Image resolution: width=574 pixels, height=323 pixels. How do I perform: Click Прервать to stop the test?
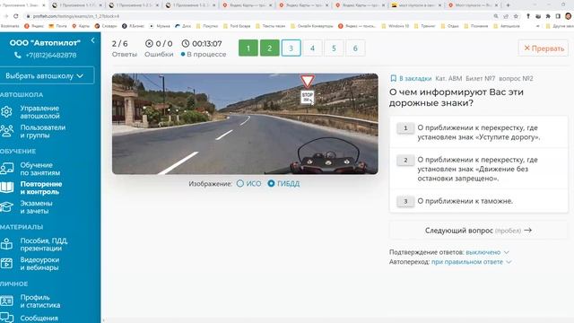[544, 48]
